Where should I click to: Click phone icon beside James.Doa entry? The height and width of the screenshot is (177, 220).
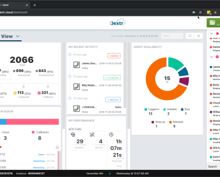click(x=76, y=65)
